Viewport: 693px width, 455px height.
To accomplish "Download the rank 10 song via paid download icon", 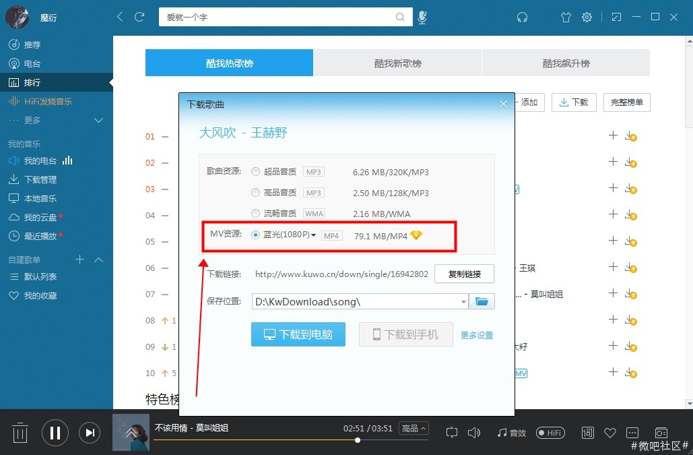I will 630,373.
